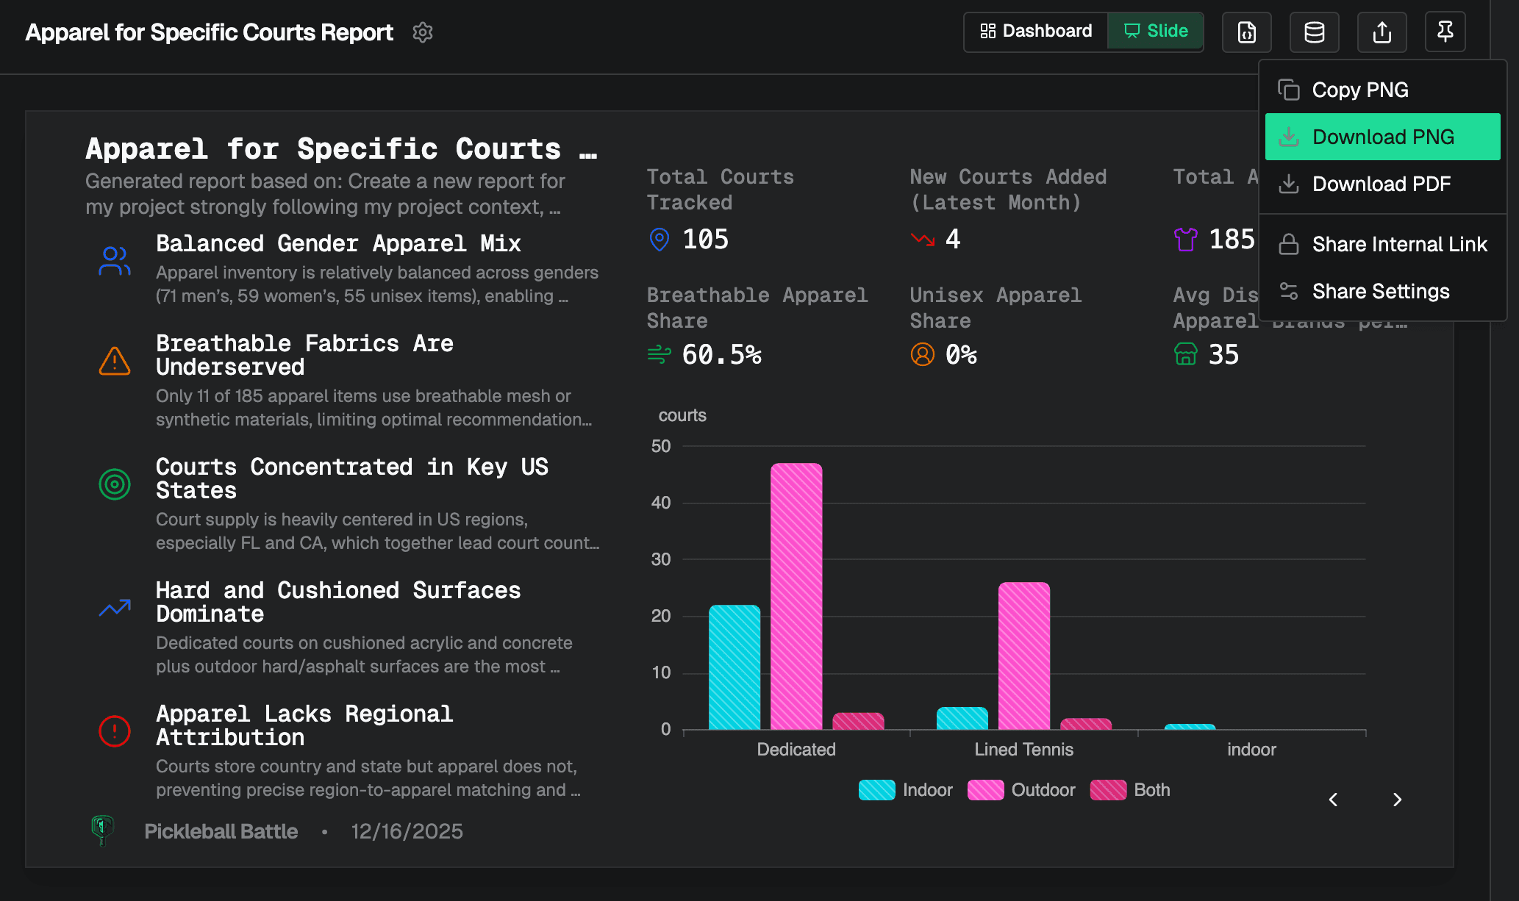Open report settings gear icon
This screenshot has height=901, width=1519.
(423, 32)
